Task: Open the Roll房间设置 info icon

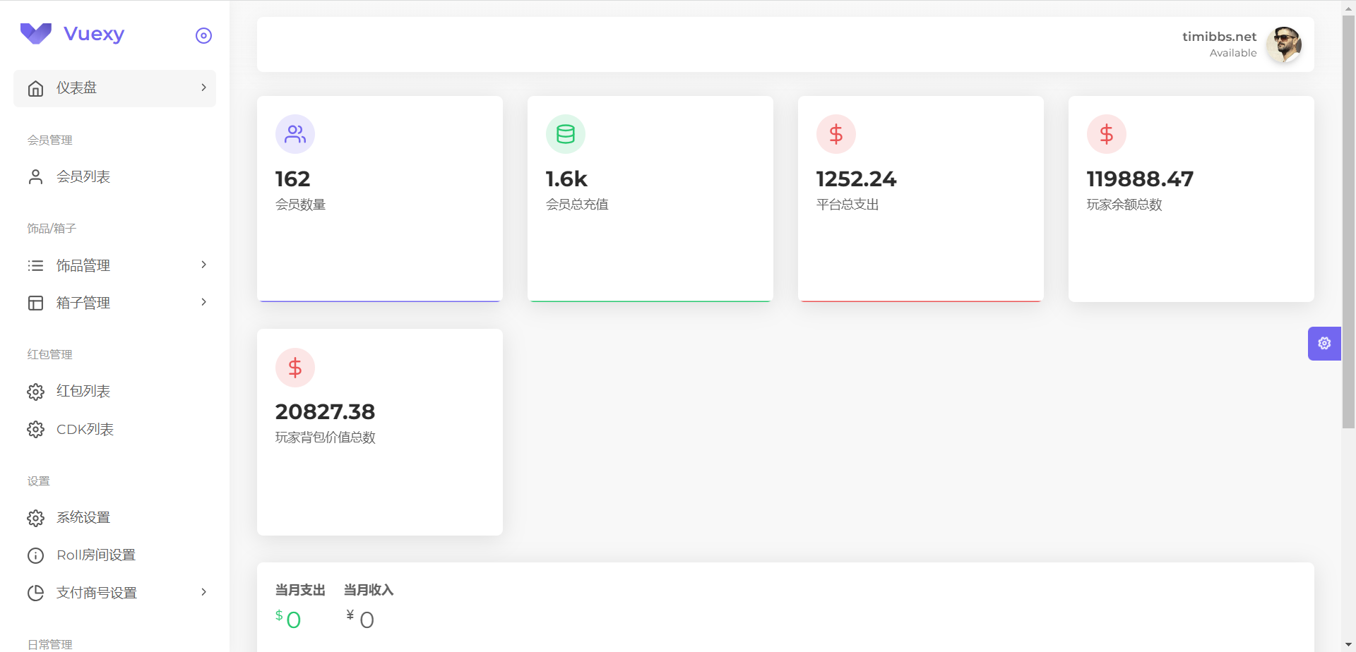Action: point(35,555)
